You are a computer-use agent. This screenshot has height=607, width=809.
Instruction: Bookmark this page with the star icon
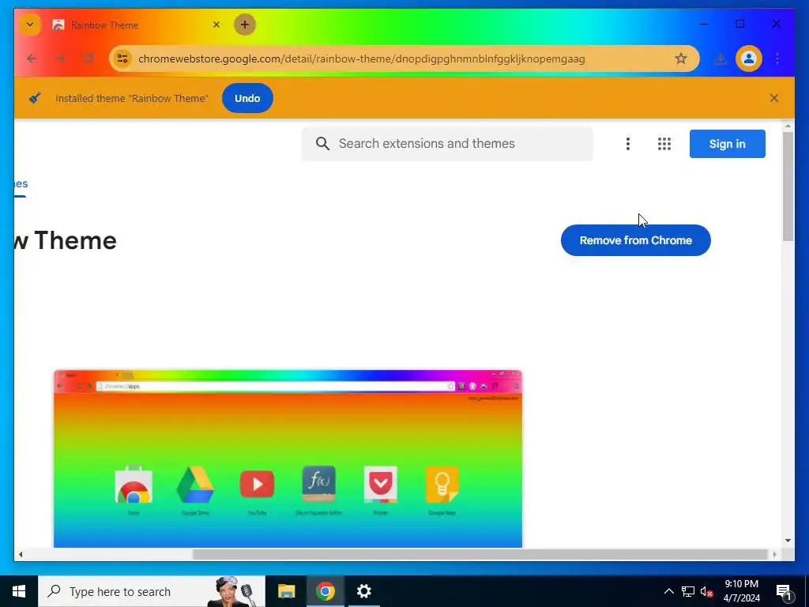(x=681, y=58)
